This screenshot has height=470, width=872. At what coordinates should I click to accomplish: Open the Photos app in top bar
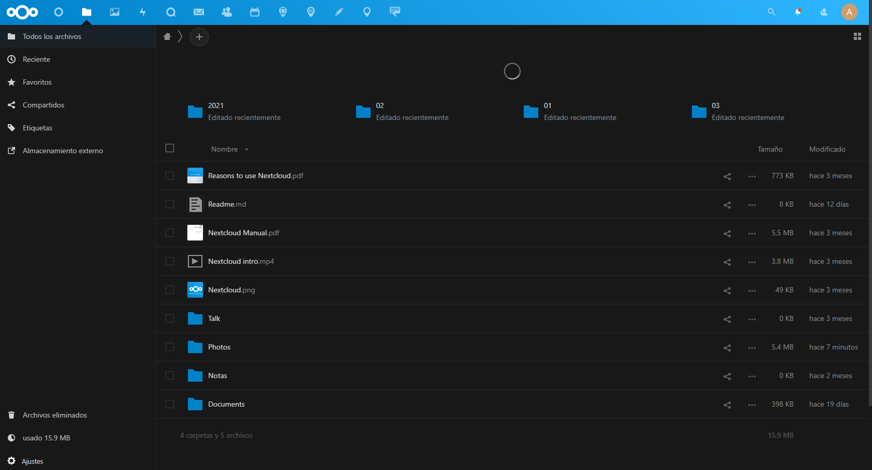click(115, 12)
